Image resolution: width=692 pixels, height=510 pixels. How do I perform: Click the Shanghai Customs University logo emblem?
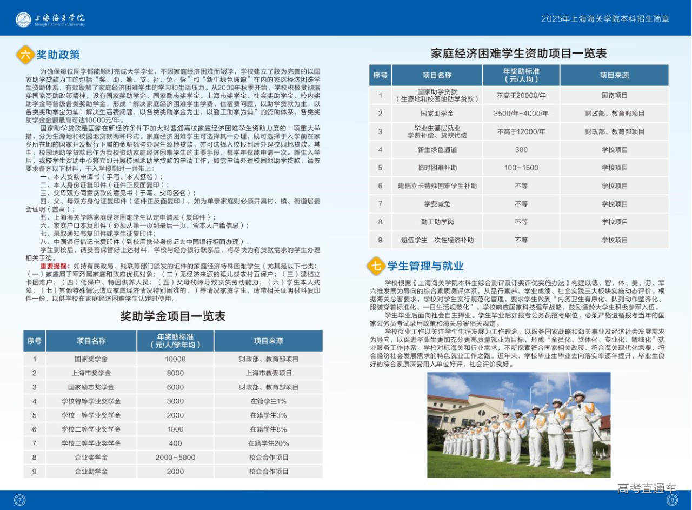pyautogui.click(x=23, y=19)
